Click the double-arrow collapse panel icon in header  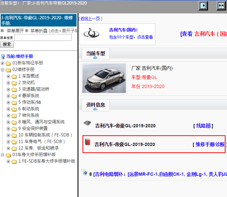(221, 6)
